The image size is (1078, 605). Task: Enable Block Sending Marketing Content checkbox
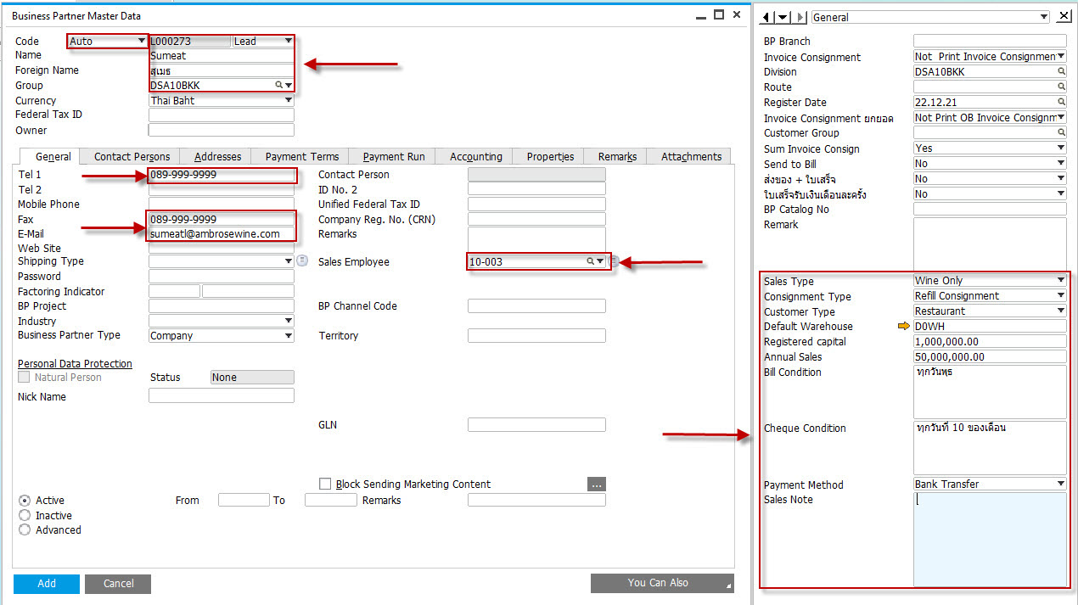click(325, 485)
